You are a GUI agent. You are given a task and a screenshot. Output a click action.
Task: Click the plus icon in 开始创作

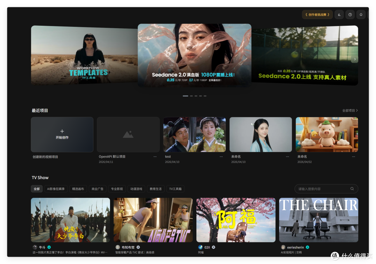click(62, 131)
